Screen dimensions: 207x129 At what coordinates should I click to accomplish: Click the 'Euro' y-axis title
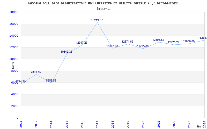point(13,65)
